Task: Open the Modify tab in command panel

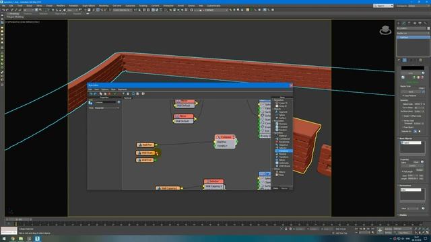Action: point(404,24)
